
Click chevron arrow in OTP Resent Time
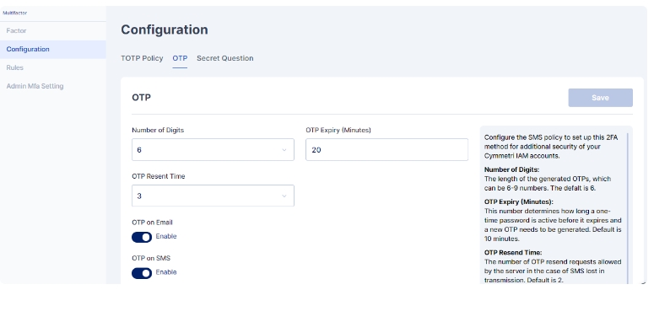click(284, 196)
